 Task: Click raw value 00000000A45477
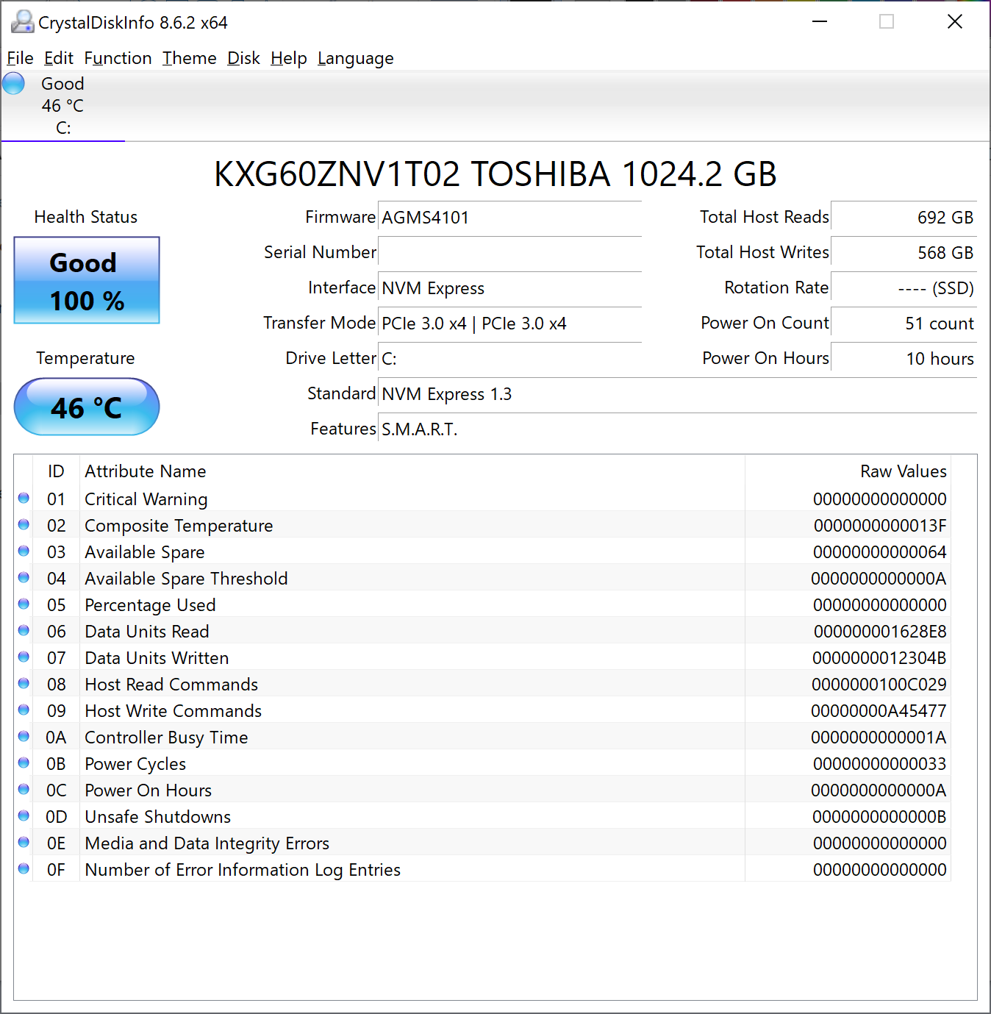tap(879, 711)
